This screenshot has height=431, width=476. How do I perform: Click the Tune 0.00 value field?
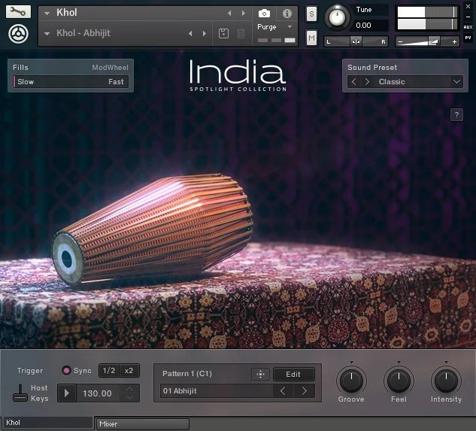click(370, 26)
